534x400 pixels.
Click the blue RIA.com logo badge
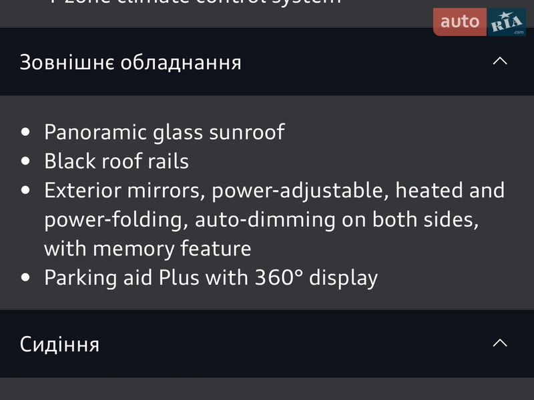click(507, 23)
